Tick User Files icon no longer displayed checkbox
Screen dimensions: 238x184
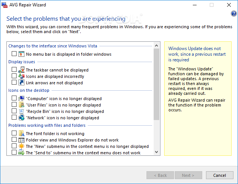pyautogui.click(x=14, y=104)
